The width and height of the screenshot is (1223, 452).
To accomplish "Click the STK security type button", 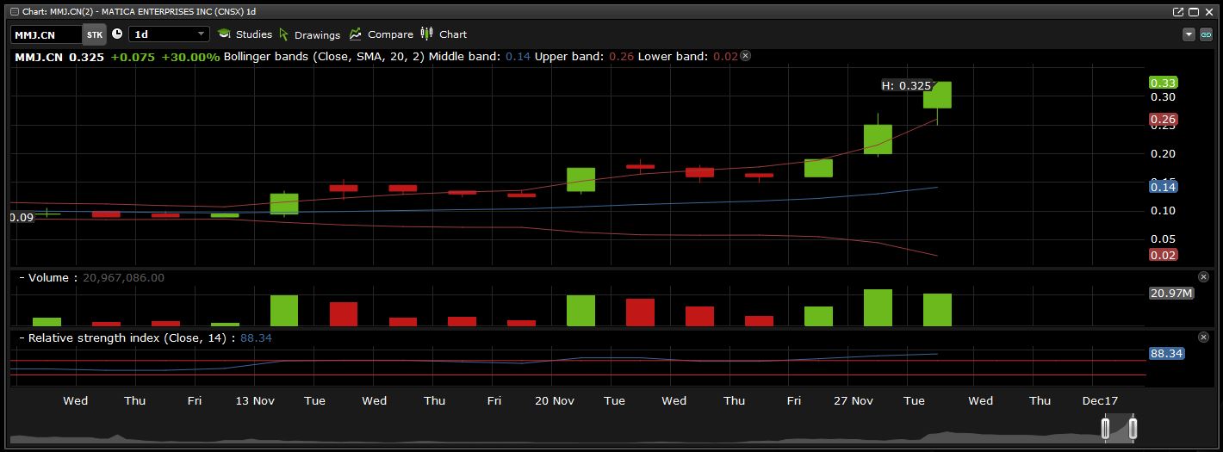I will point(95,34).
